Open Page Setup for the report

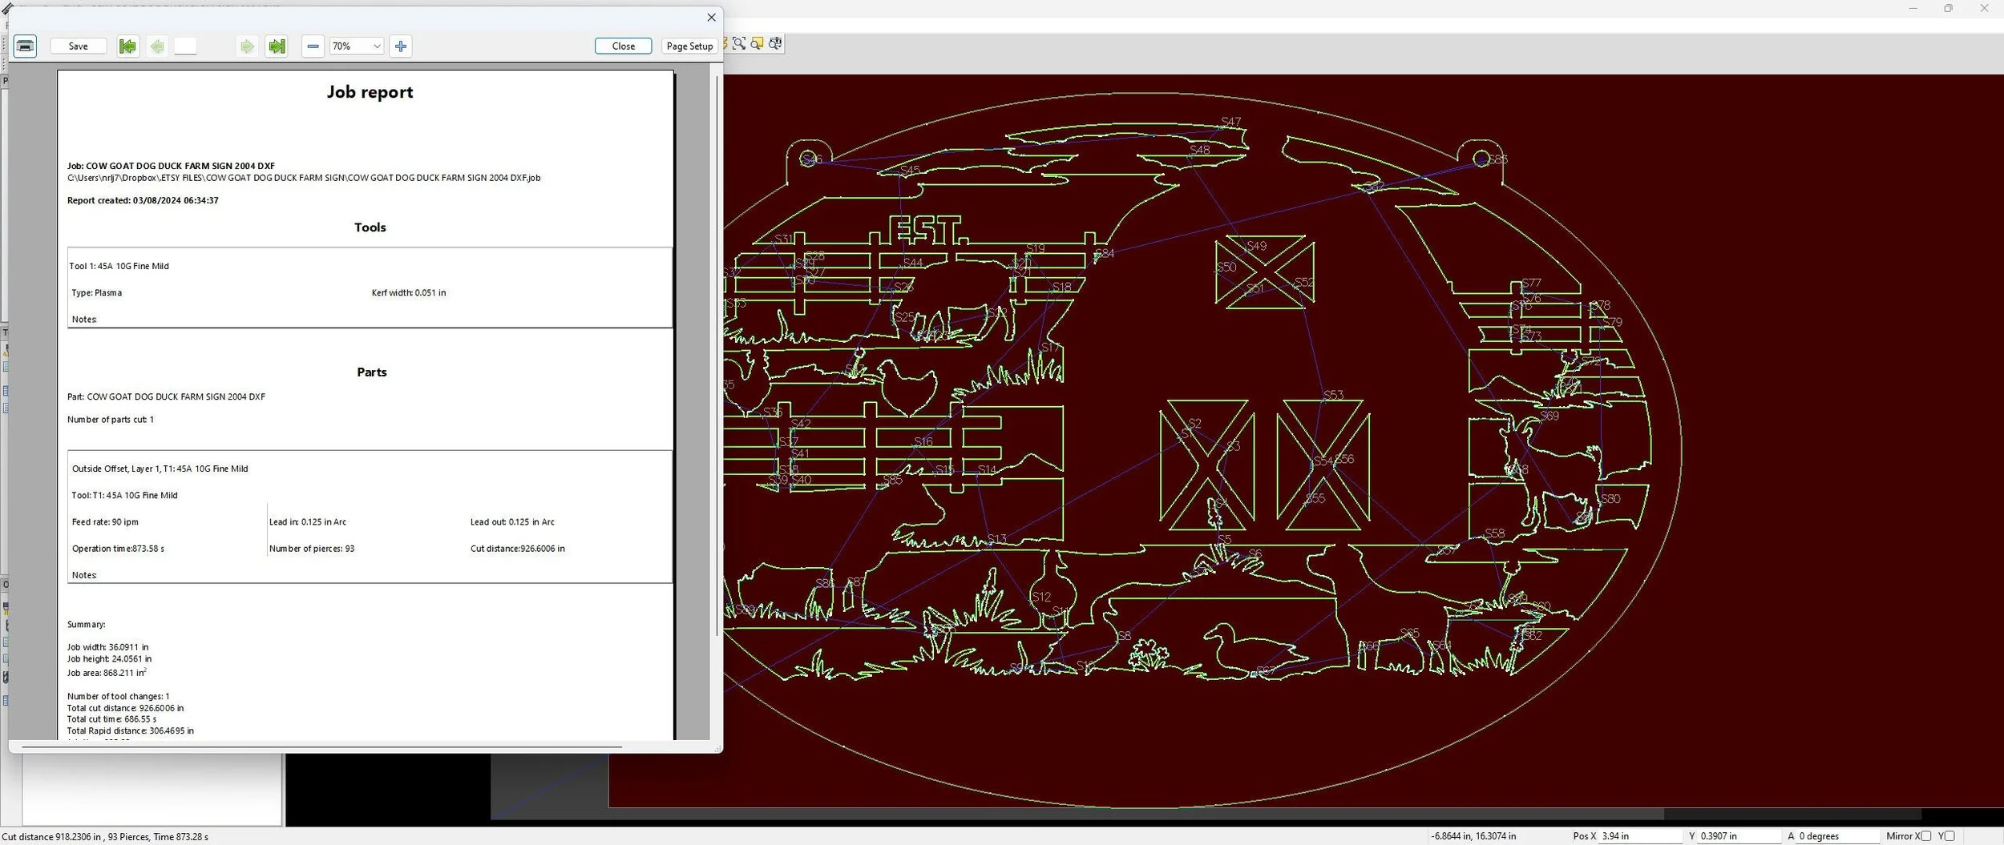[x=689, y=46]
